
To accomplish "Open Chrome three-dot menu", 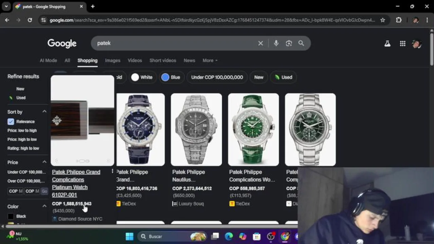I will click(427, 20).
